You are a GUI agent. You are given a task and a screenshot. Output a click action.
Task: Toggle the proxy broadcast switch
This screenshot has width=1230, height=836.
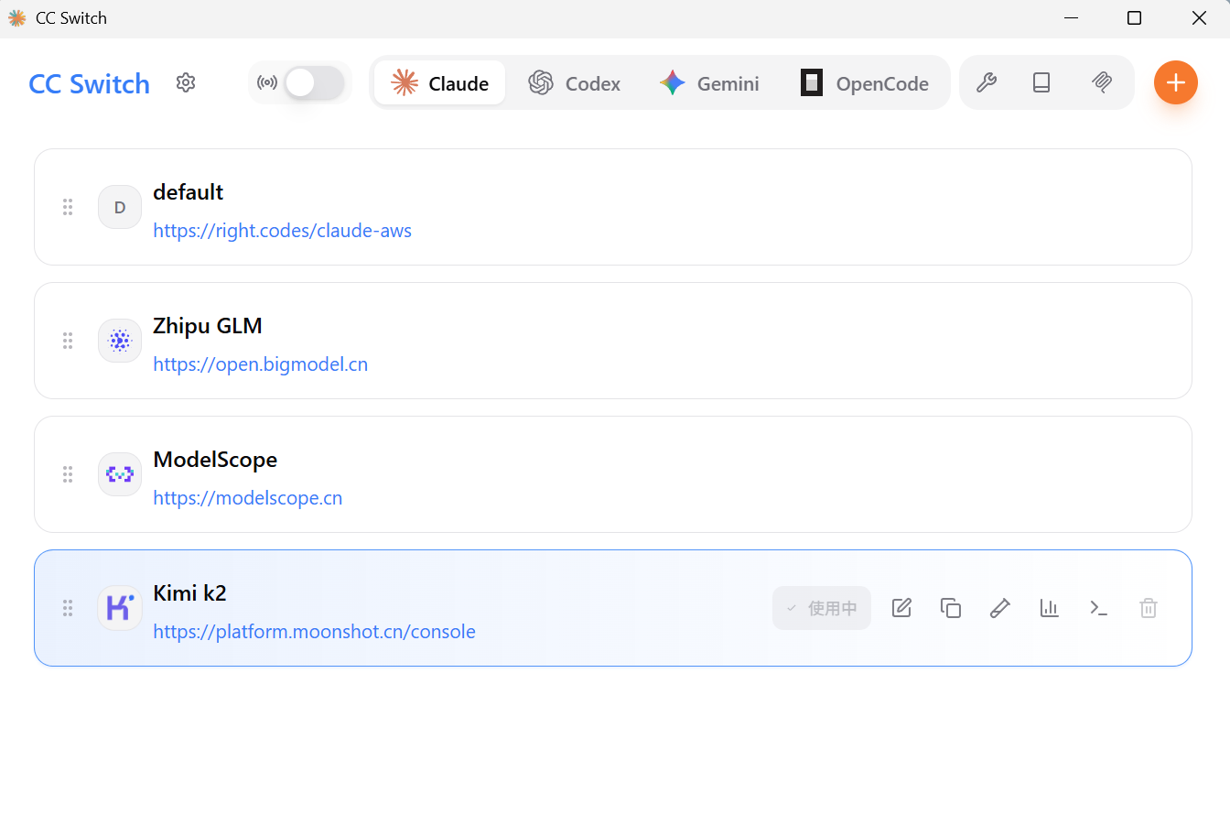(314, 83)
